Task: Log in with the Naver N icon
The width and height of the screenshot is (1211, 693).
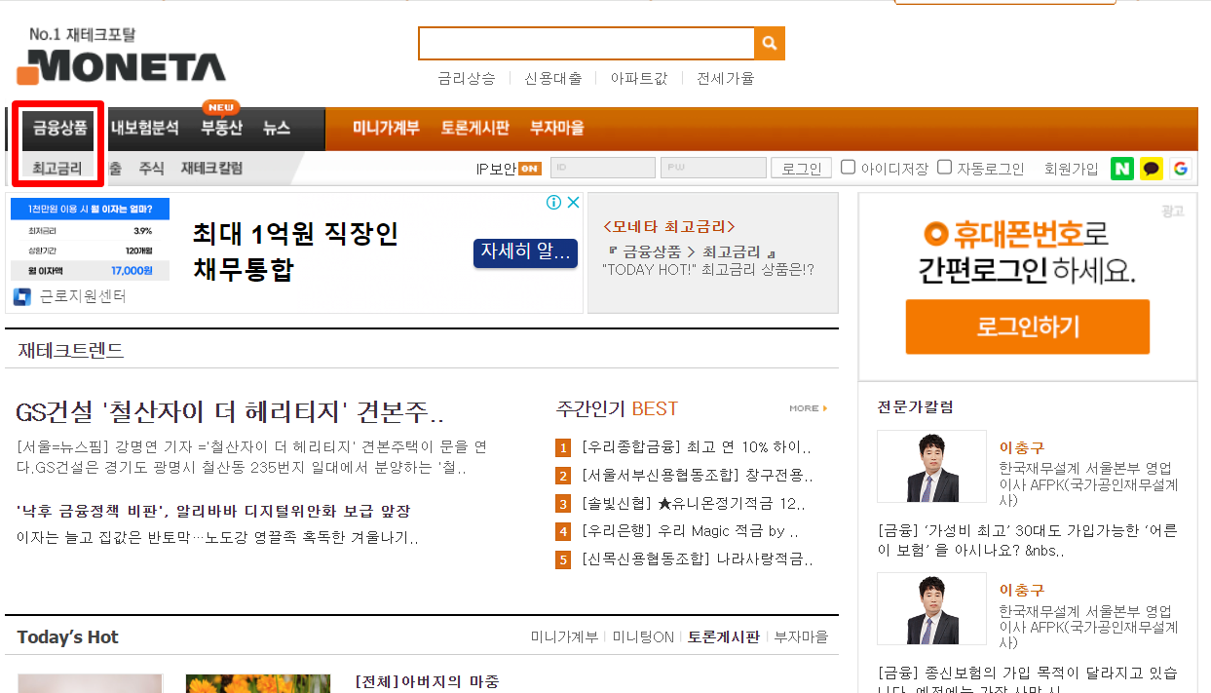Action: pos(1121,169)
